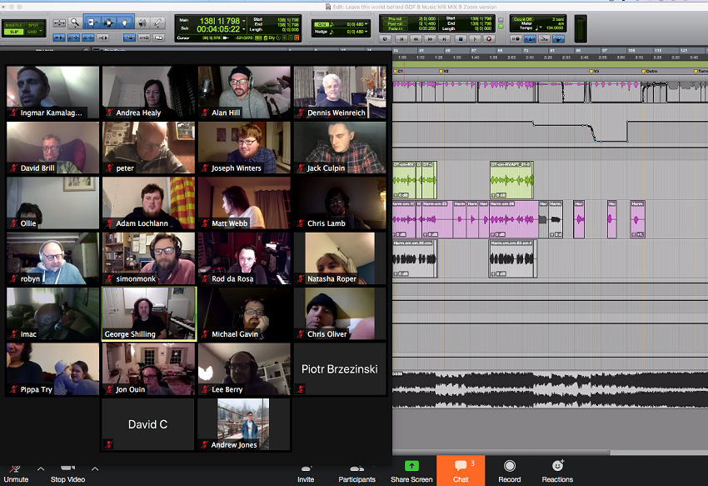Select the Selector tool

[108, 23]
